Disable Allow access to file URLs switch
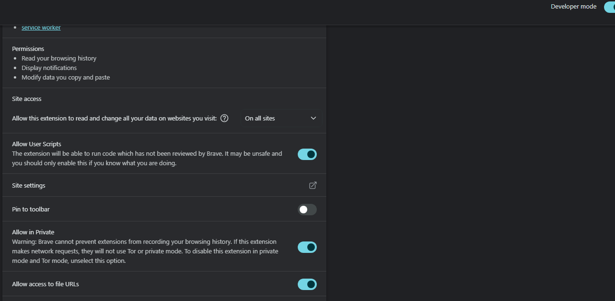Viewport: 615px width, 301px height. point(307,284)
